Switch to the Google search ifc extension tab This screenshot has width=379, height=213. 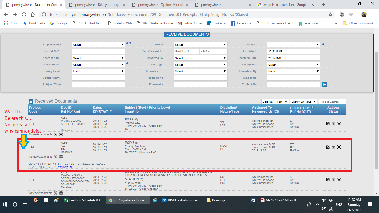coord(285,5)
